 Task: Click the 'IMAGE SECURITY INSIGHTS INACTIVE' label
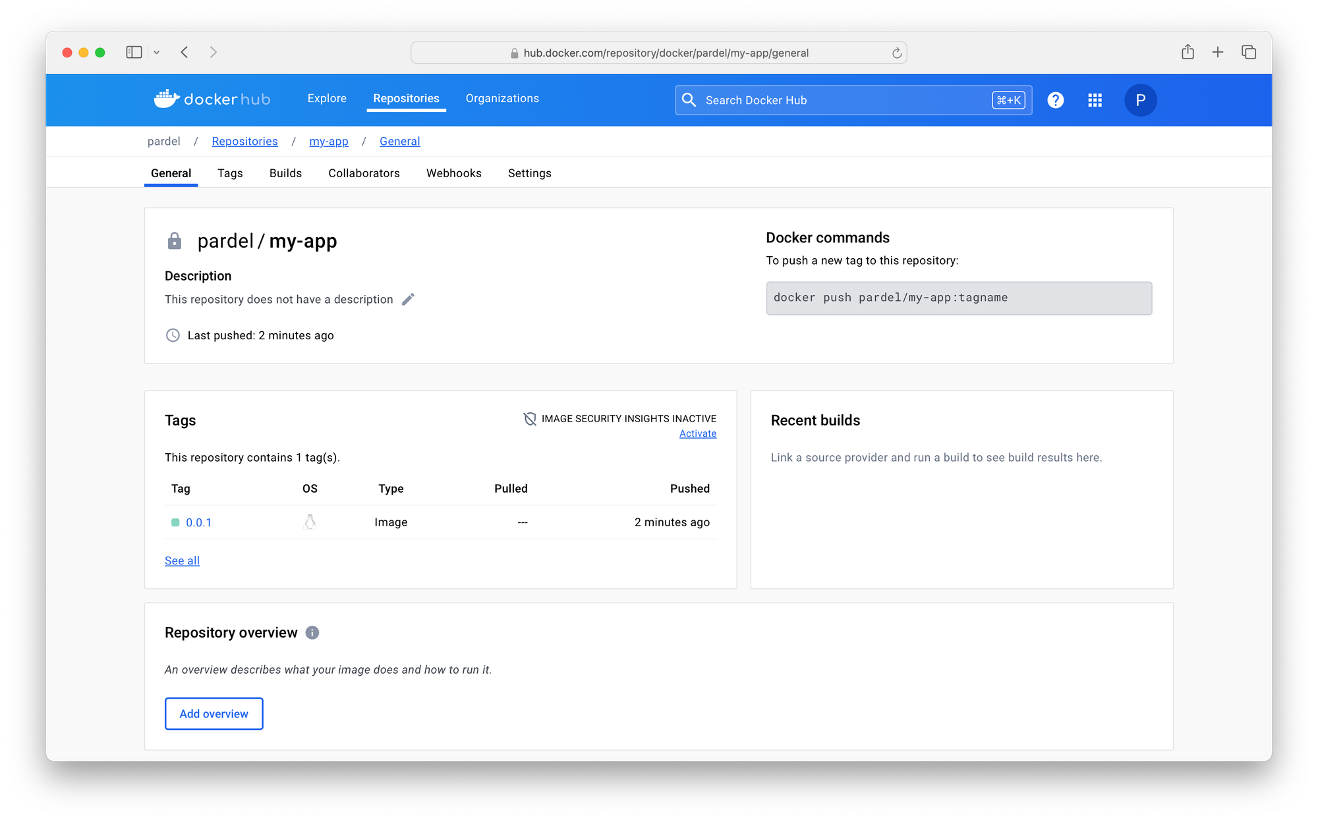click(629, 419)
